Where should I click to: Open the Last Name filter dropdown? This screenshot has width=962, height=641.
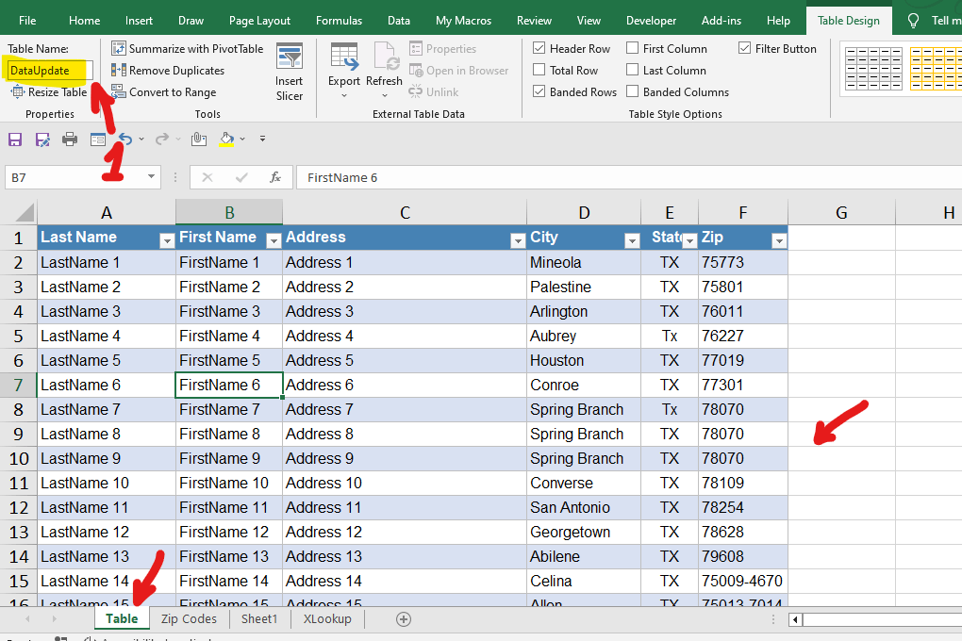coord(166,241)
